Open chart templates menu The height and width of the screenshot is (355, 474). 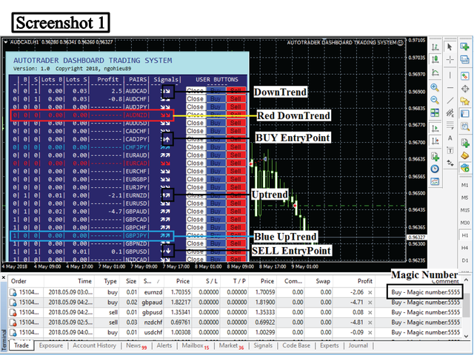(x=435, y=181)
